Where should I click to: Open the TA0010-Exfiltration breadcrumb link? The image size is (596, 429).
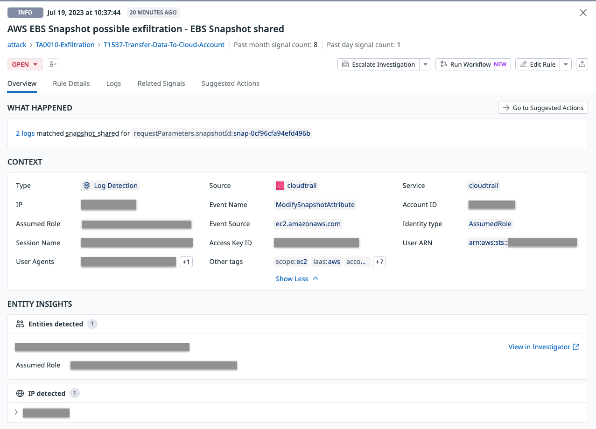click(65, 45)
